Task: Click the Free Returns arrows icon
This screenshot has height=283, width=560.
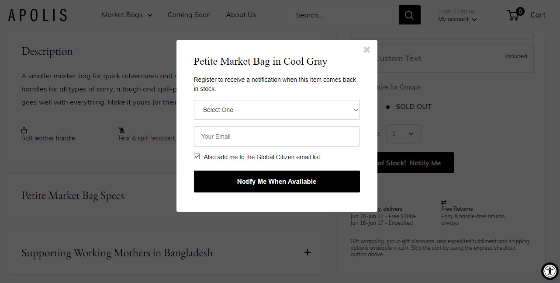Action: [444, 202]
